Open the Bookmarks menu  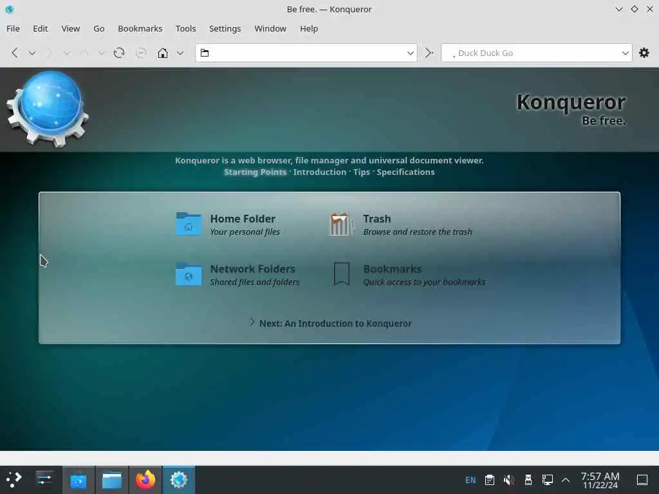tap(140, 28)
